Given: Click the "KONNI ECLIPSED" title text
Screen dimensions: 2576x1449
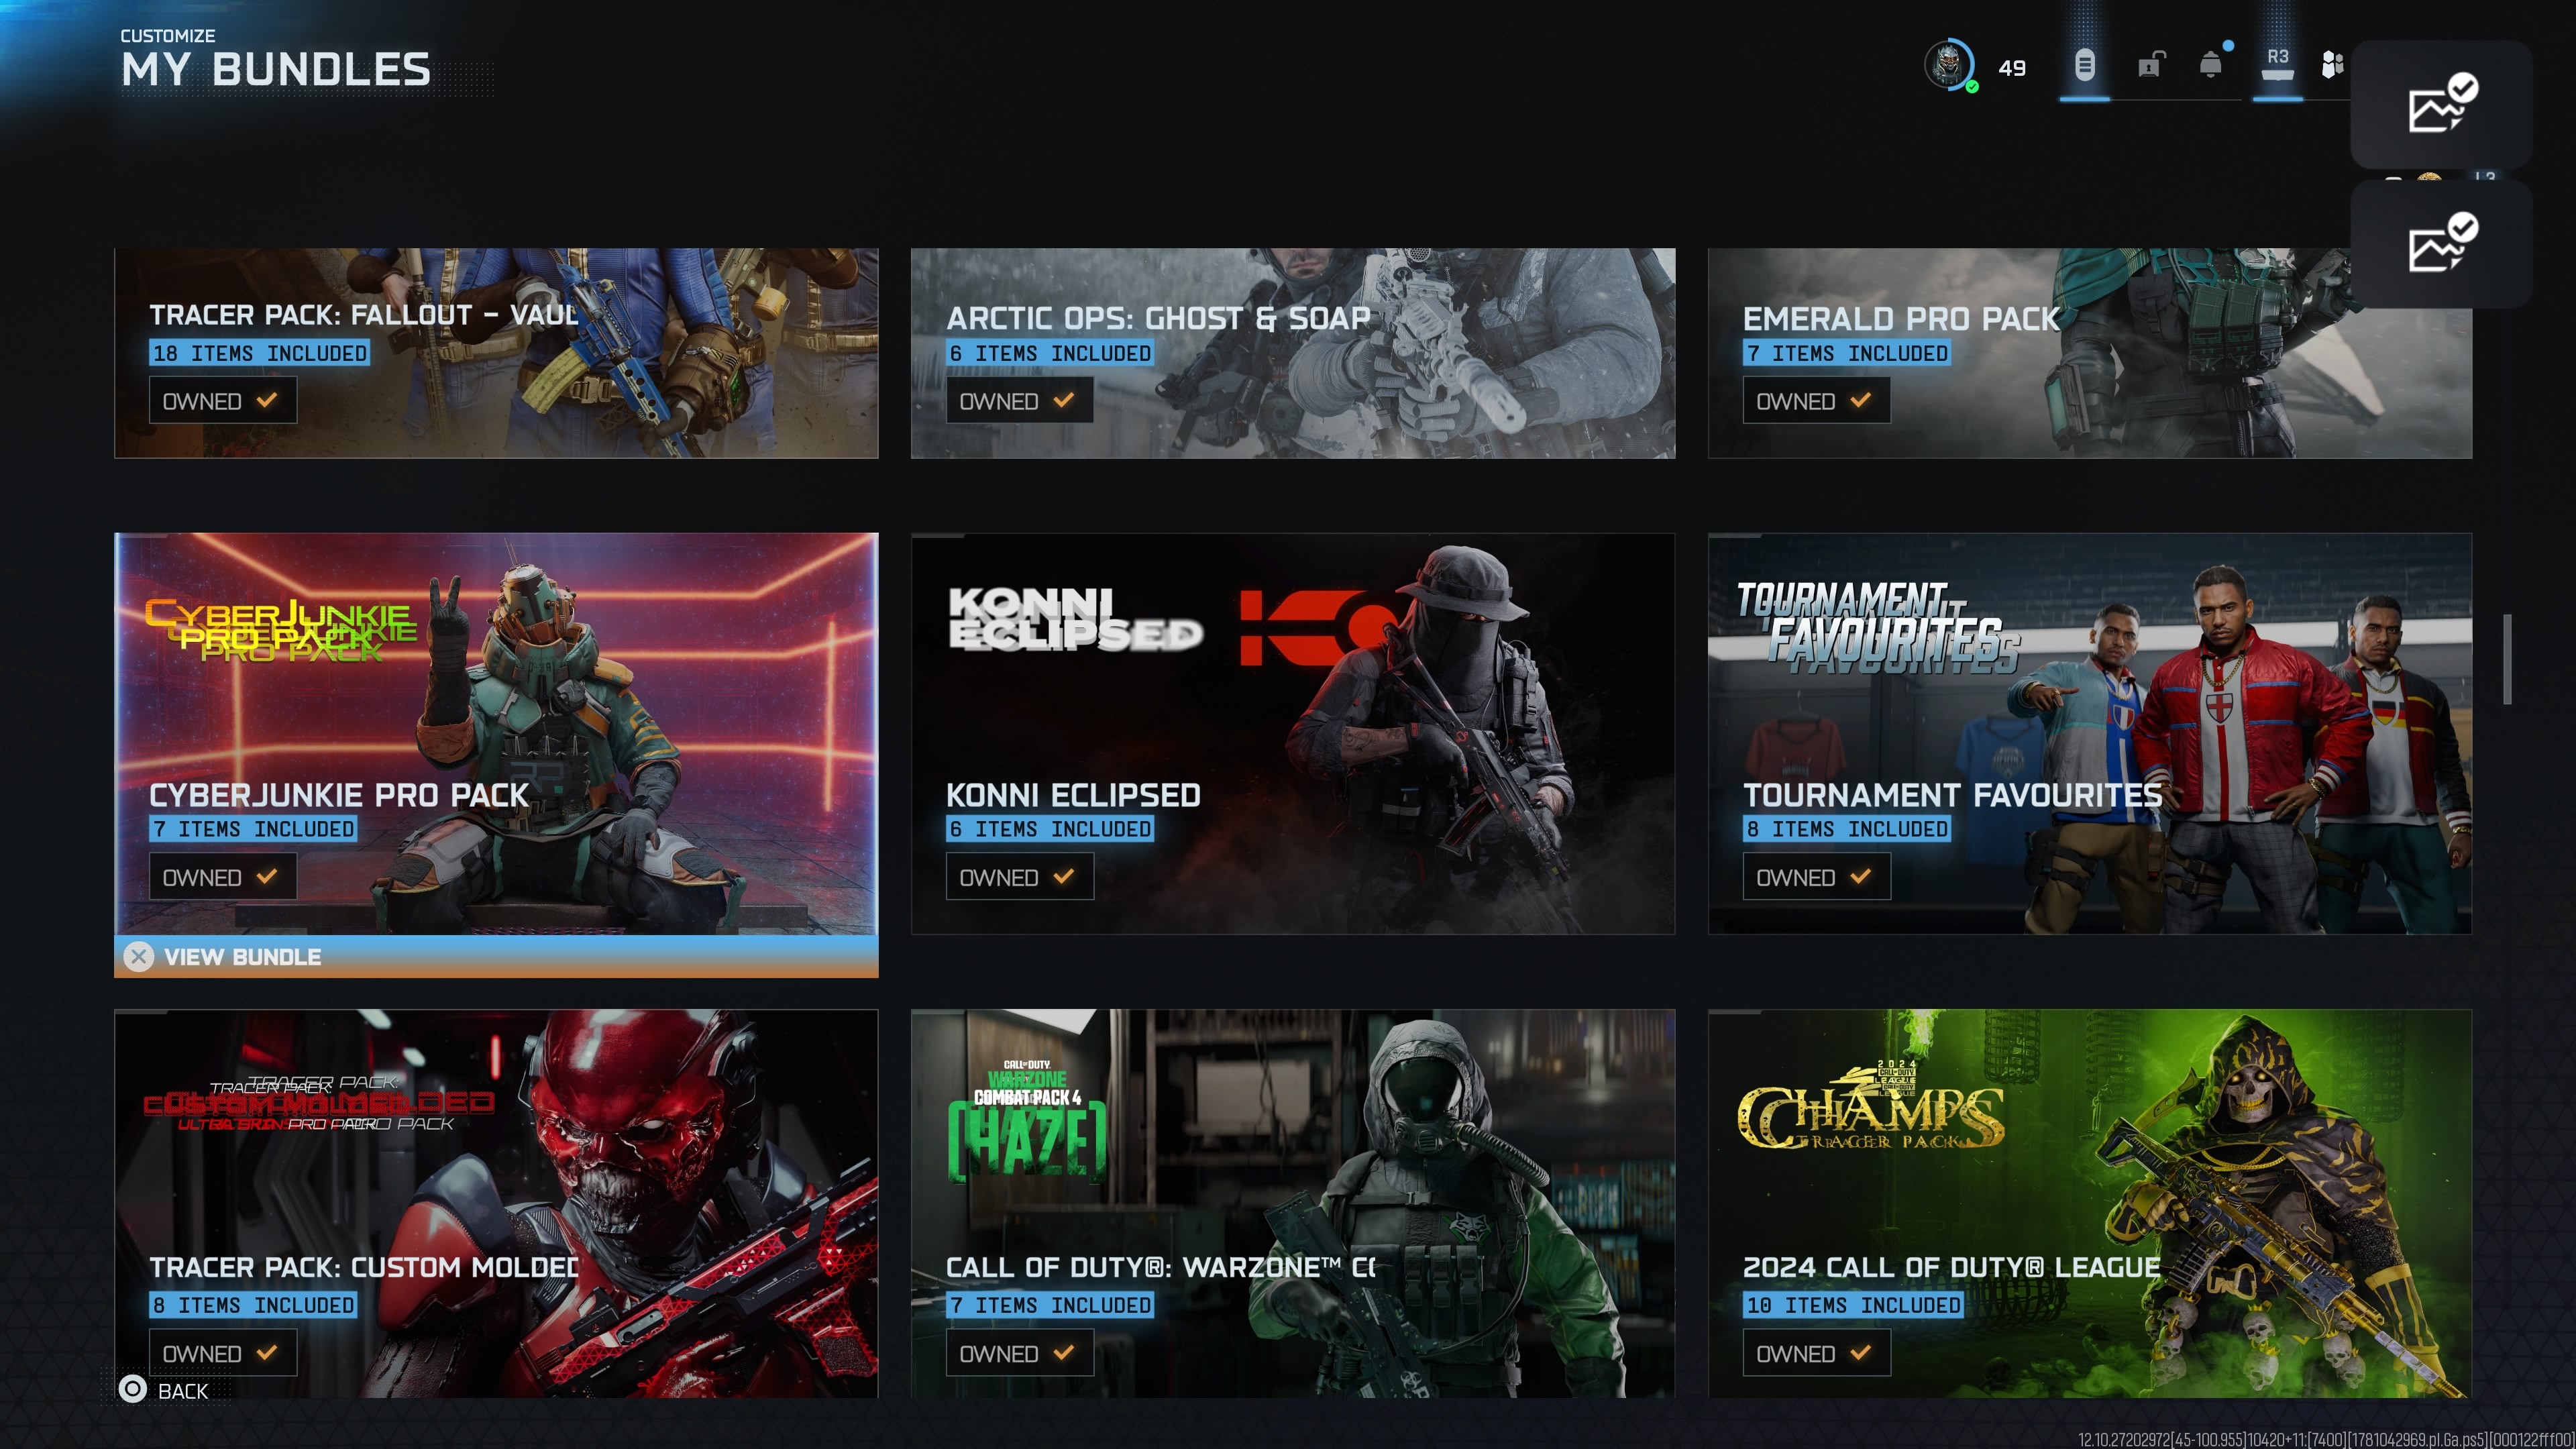Looking at the screenshot, I should (1073, 795).
